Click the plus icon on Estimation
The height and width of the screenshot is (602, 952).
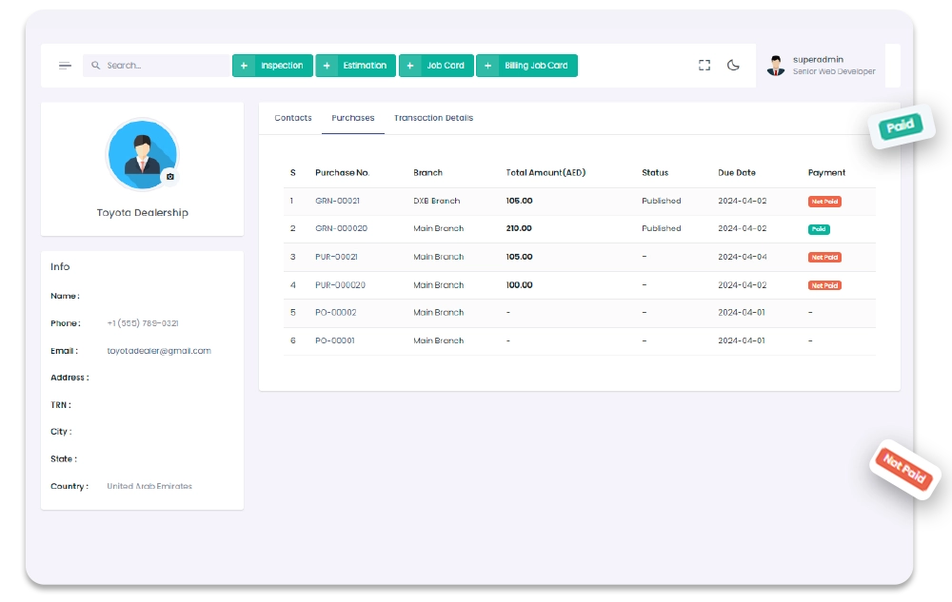[327, 66]
